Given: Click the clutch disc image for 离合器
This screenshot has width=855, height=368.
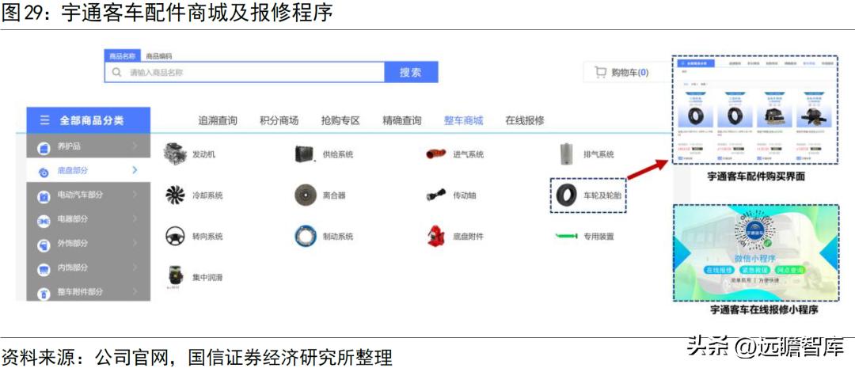Looking at the screenshot, I should (305, 195).
